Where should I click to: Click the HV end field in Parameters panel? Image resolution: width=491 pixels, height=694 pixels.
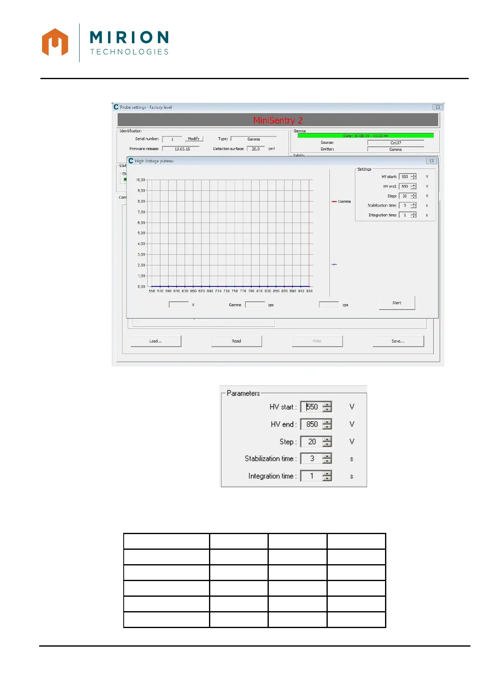click(x=312, y=424)
